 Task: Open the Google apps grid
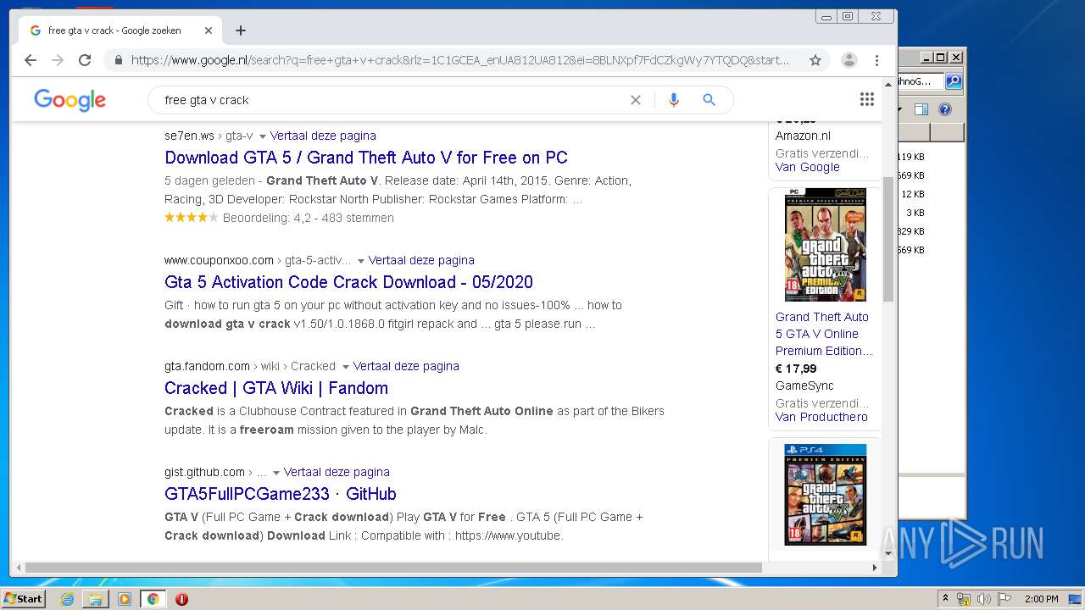(x=866, y=100)
